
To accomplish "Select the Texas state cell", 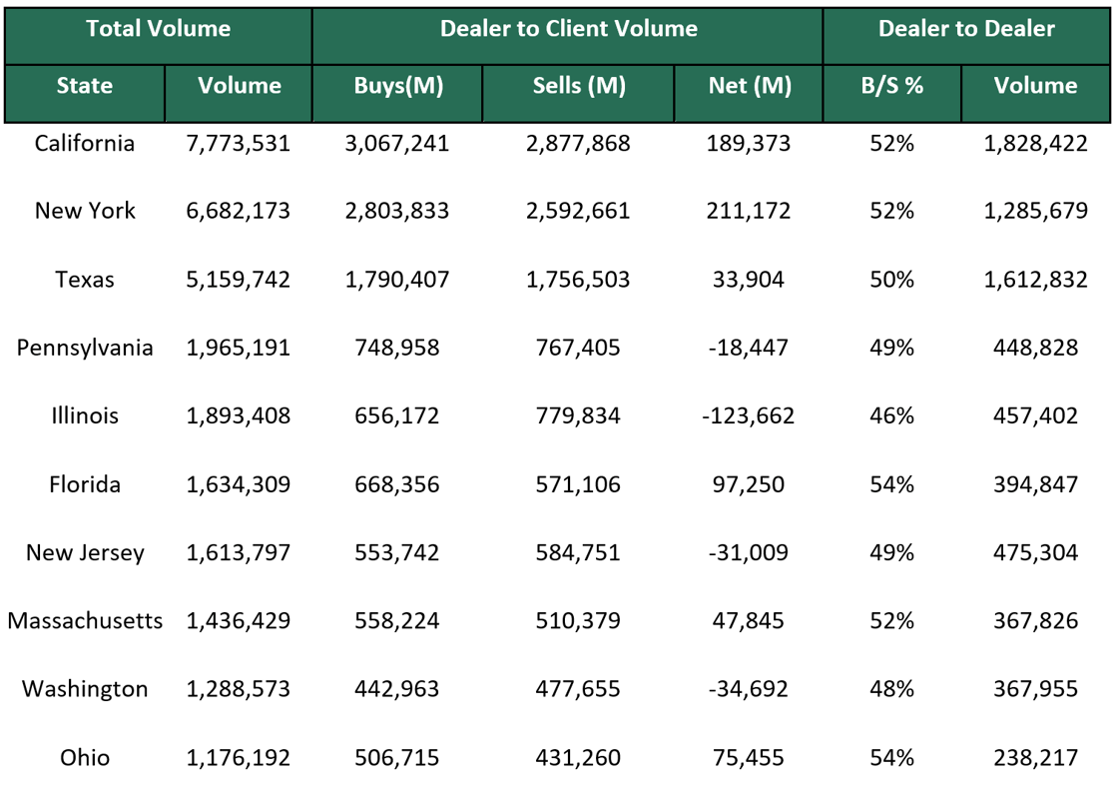I will point(85,280).
